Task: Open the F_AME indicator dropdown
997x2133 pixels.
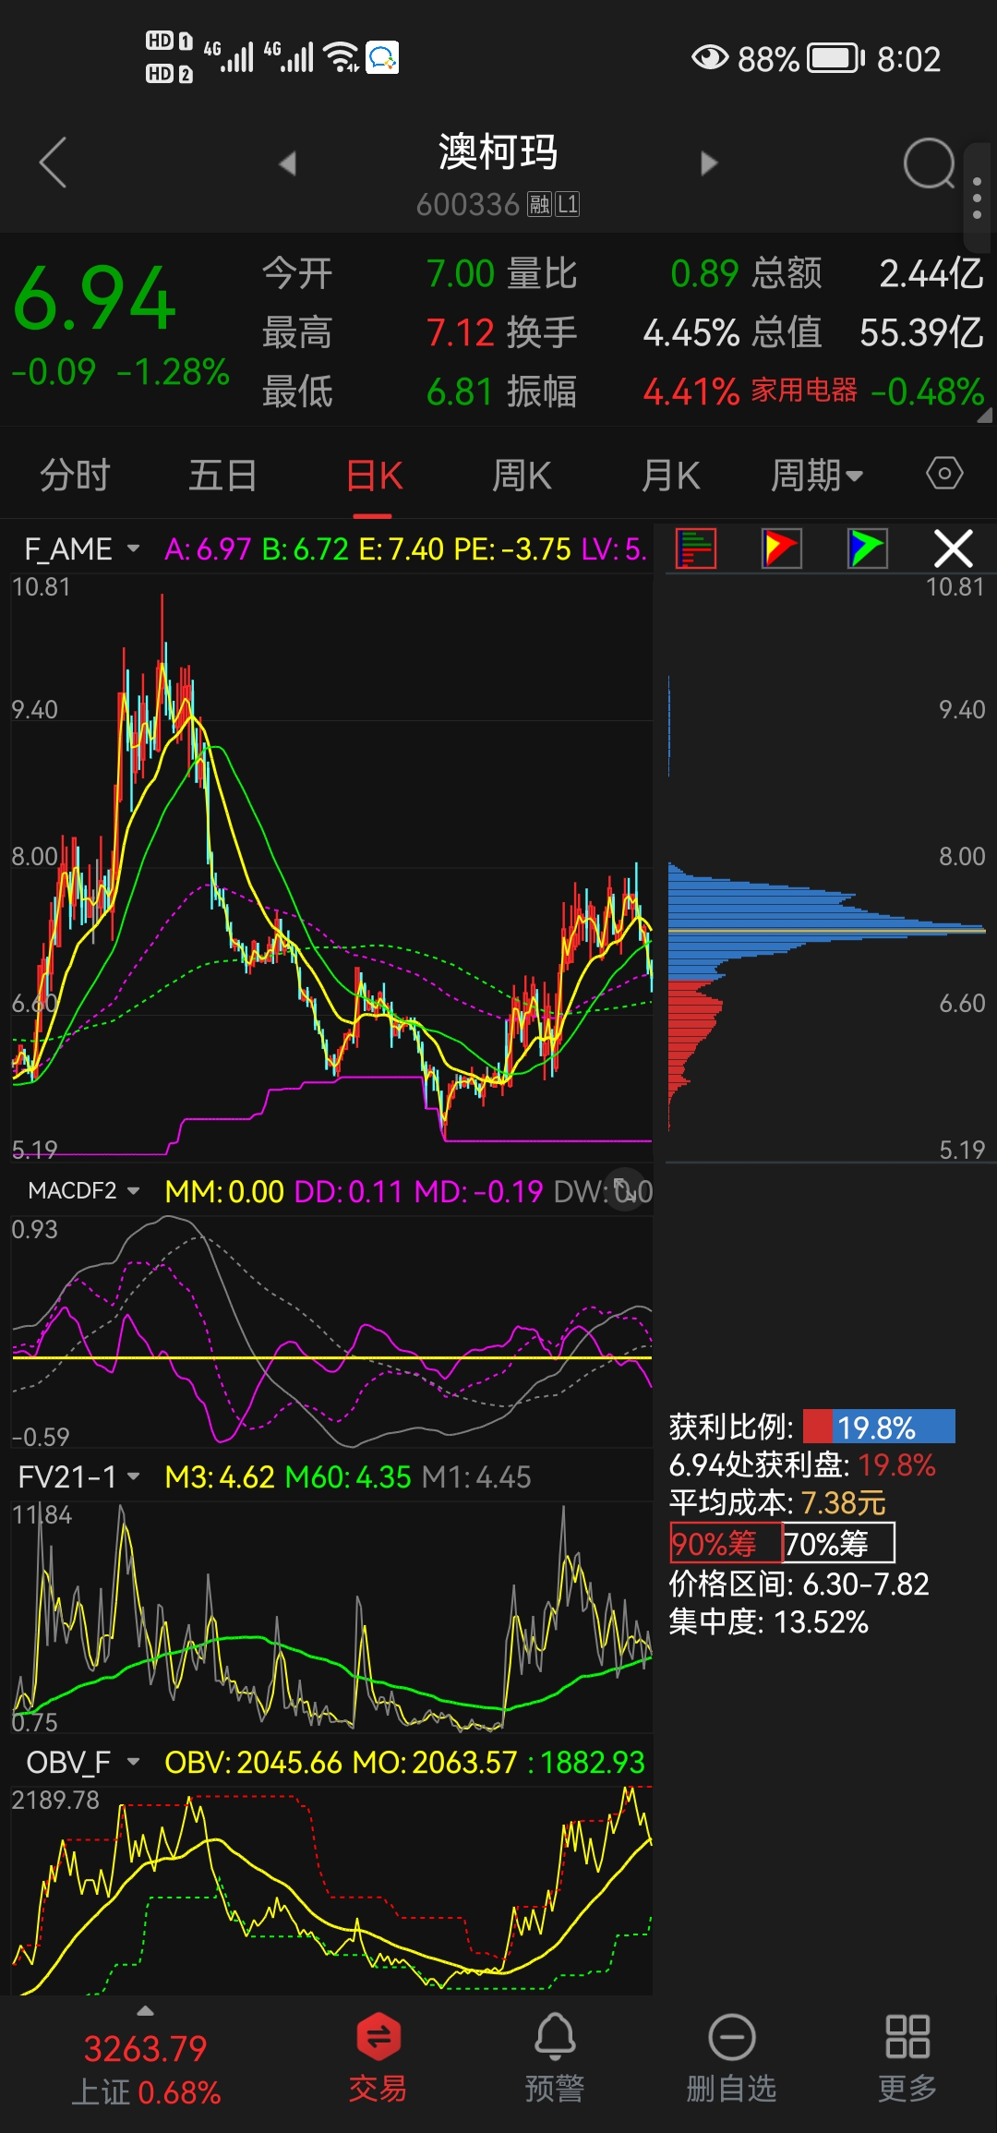Action: tap(81, 548)
